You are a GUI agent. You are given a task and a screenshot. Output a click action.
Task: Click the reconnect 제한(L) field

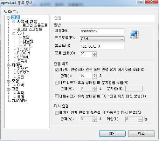[132, 119]
